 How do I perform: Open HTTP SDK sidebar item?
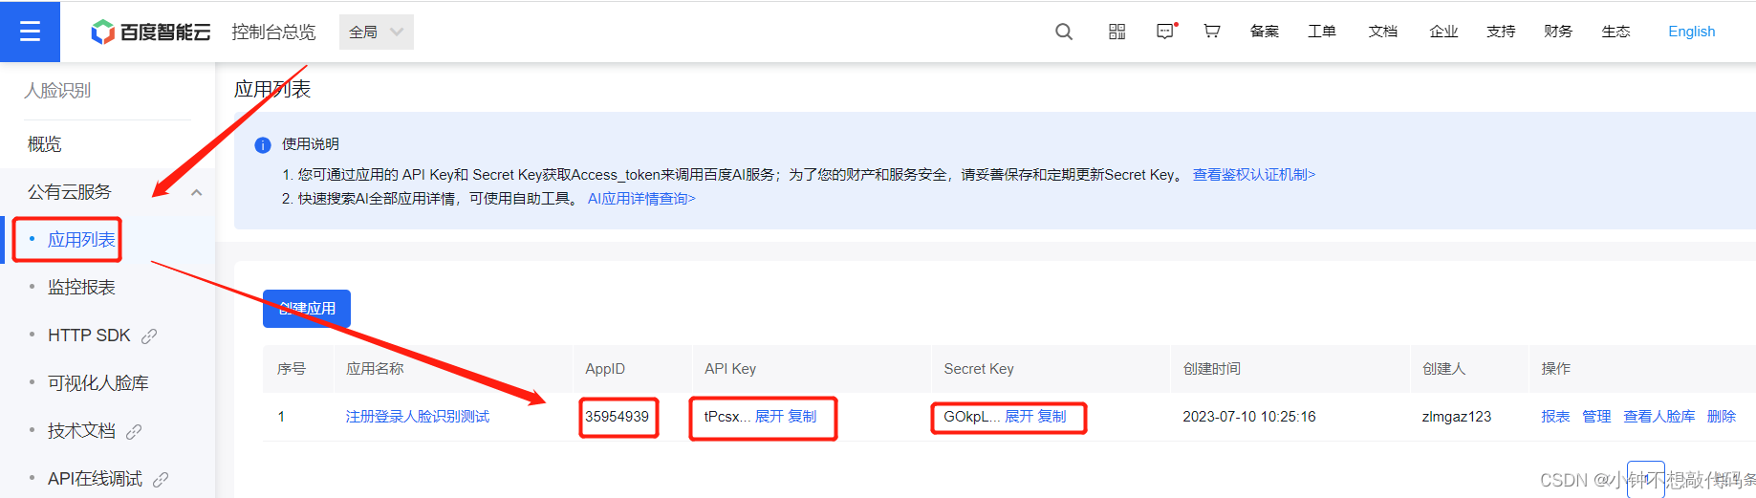point(89,336)
